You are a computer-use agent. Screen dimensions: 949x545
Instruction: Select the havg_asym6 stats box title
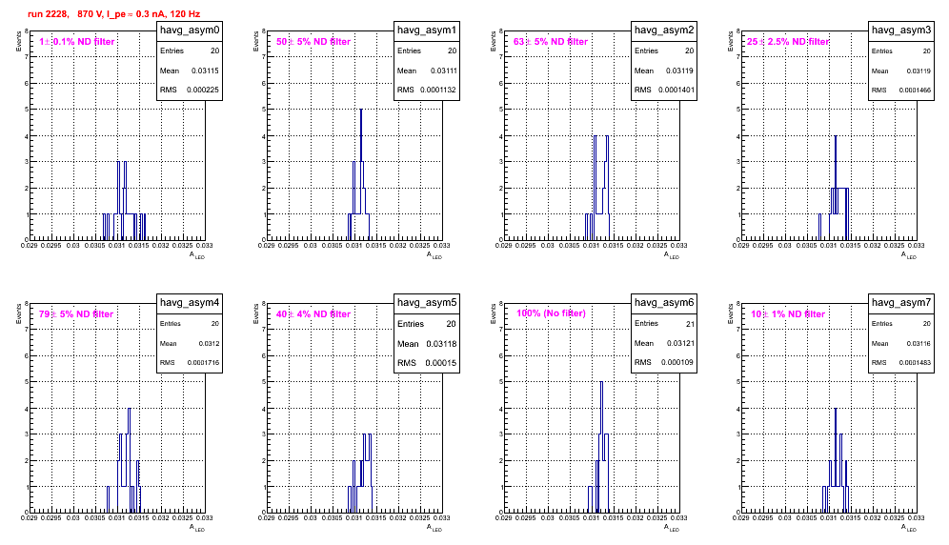click(664, 302)
